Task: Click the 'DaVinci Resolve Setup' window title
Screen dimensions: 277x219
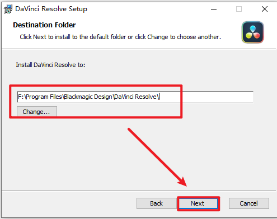Action: 51,9
